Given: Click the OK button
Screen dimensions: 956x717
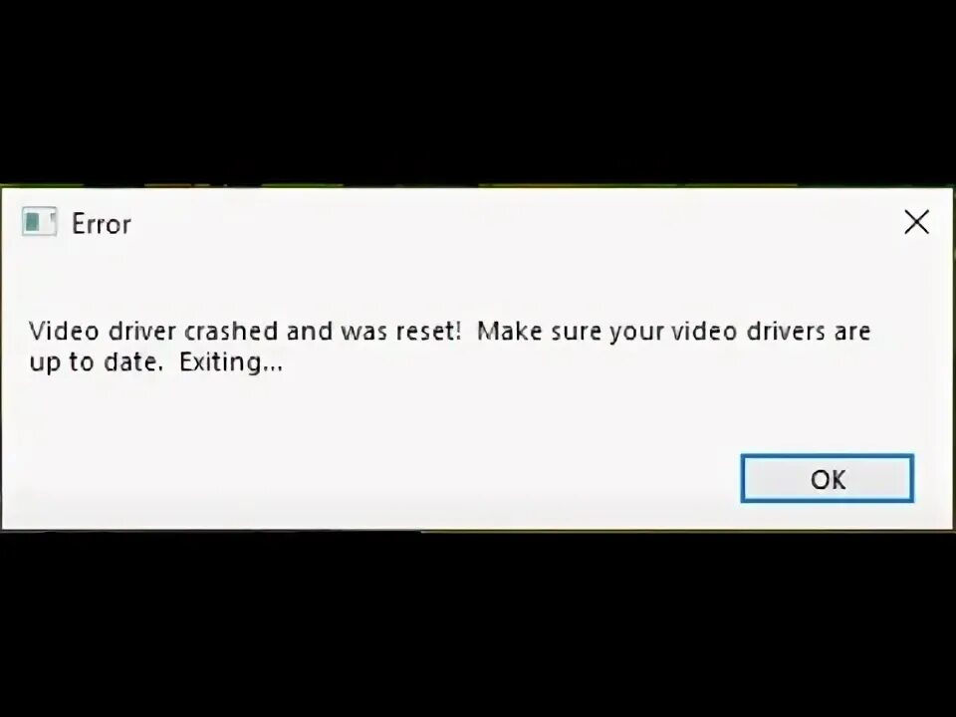Looking at the screenshot, I should [x=827, y=479].
